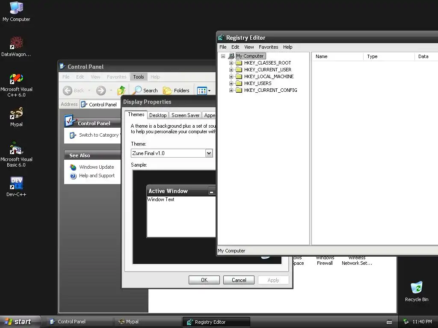The width and height of the screenshot is (438, 328).
Task: Click the Windows Update link
Action: (x=96, y=167)
